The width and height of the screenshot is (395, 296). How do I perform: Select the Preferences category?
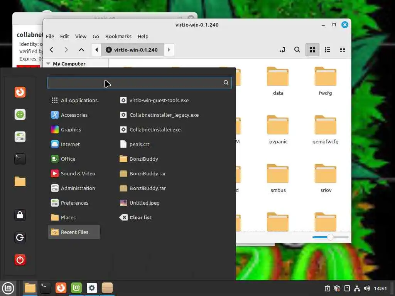click(x=74, y=203)
